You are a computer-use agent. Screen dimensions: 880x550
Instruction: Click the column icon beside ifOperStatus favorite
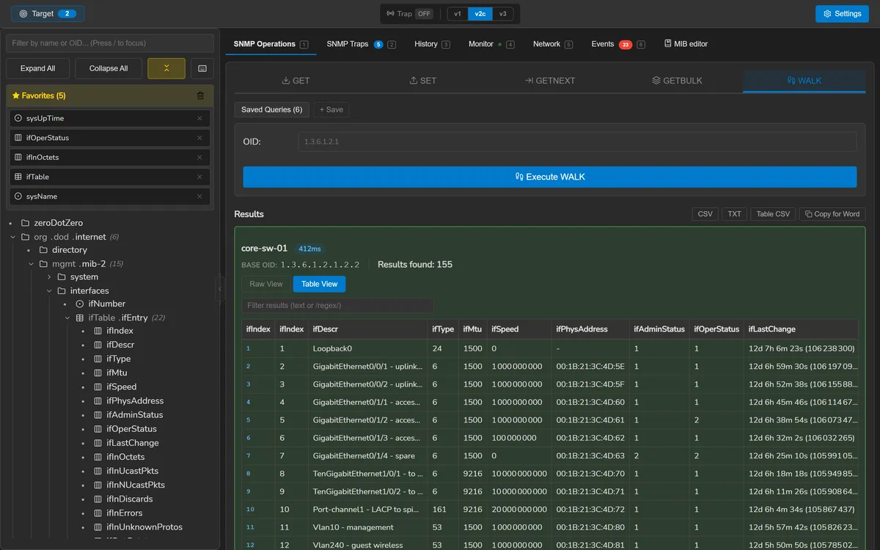coord(18,138)
